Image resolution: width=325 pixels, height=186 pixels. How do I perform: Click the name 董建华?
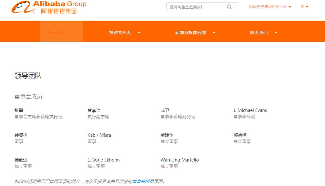pos(167,135)
